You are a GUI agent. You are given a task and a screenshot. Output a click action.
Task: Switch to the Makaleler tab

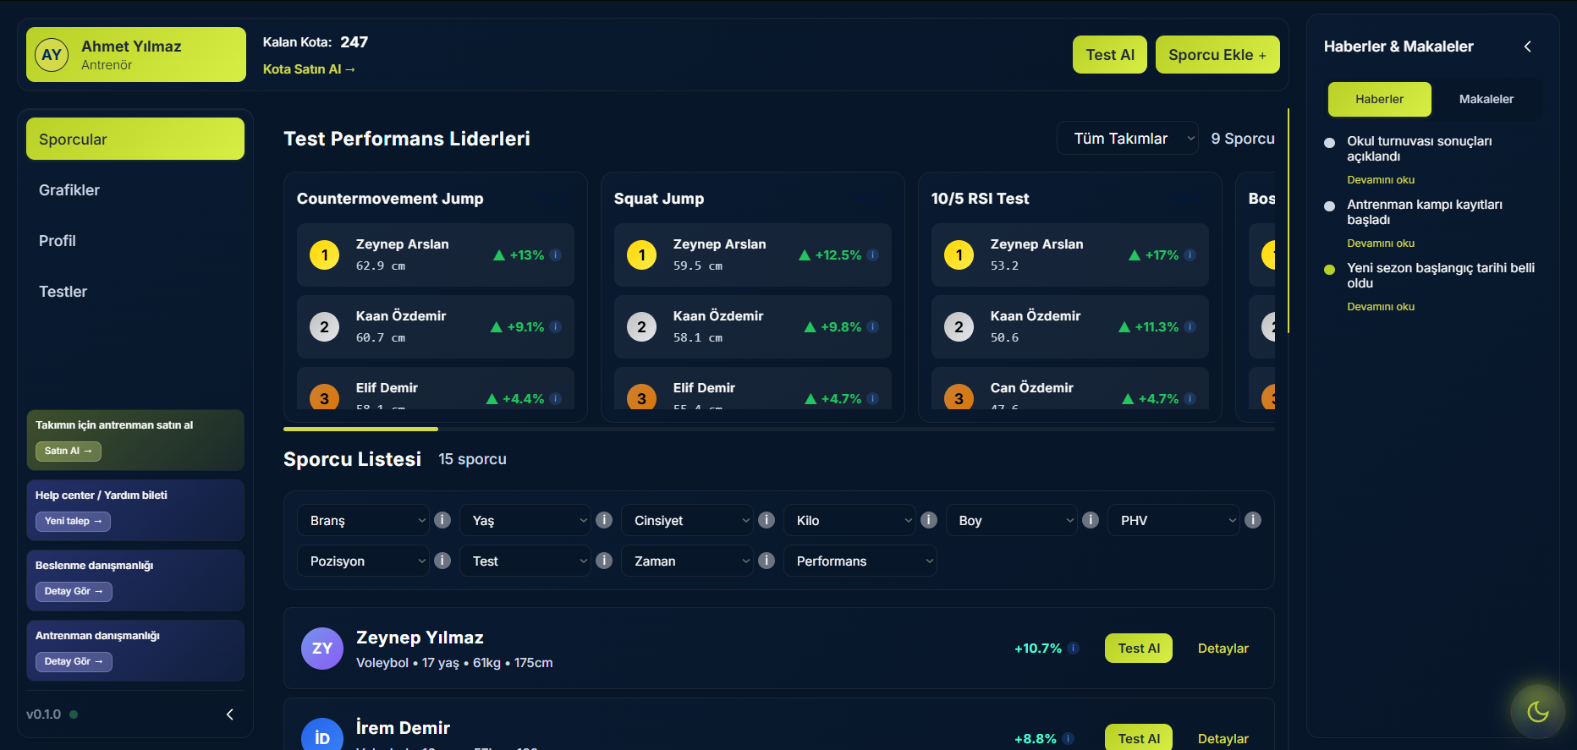[x=1486, y=99]
